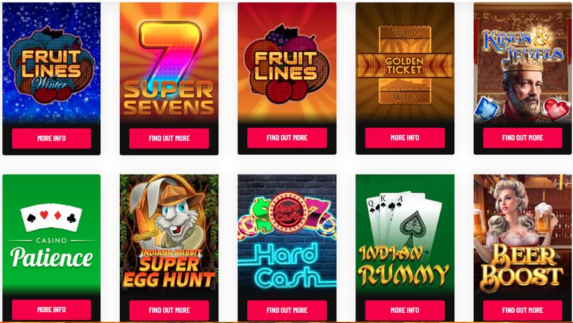573x323 pixels.
Task: Open the Fruit Lines Winter game thumbnail
Action: point(51,63)
